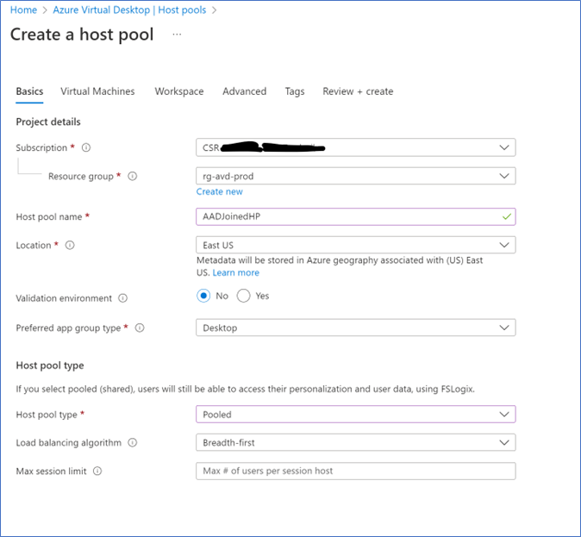Focus the Max session limit input
The height and width of the screenshot is (537, 581).
click(356, 471)
